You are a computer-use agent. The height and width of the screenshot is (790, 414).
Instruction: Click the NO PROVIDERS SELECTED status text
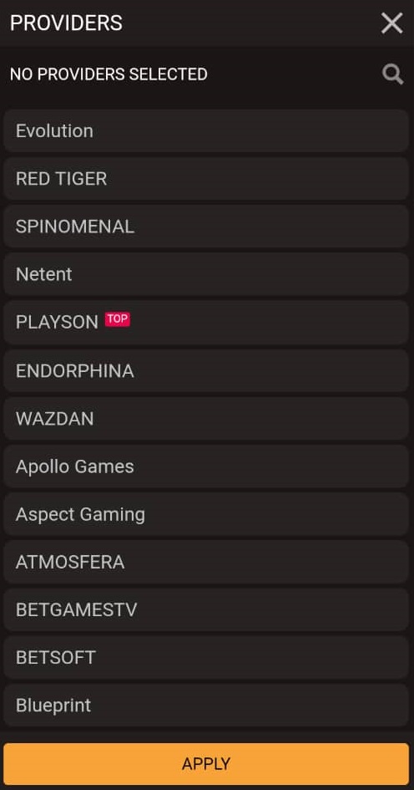click(x=109, y=74)
